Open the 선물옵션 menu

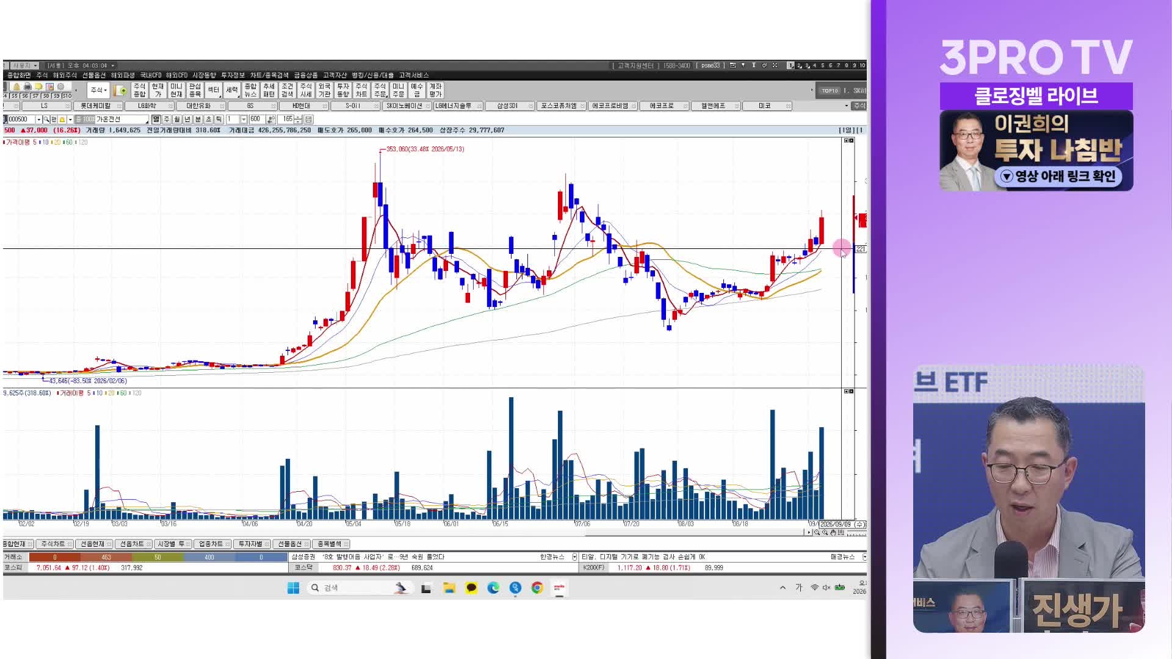pos(94,75)
